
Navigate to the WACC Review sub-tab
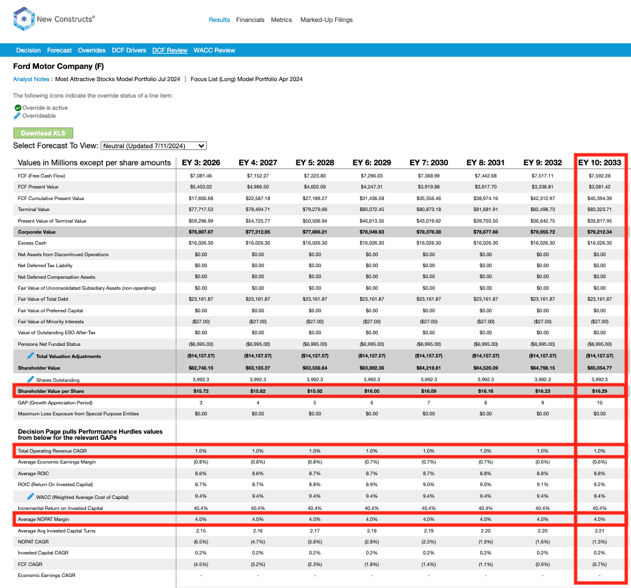(x=214, y=51)
